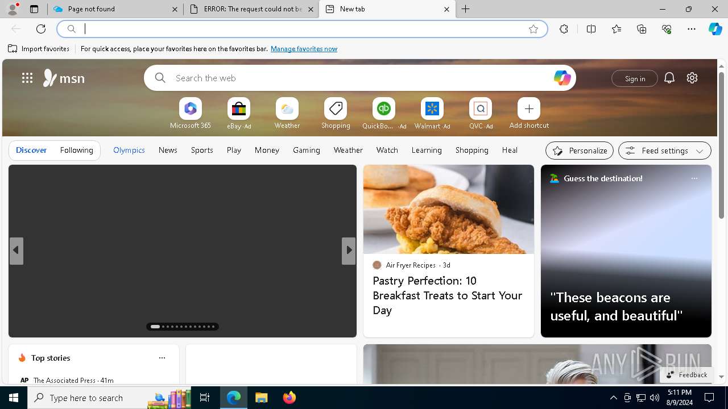Click the browser address bar

tap(301, 29)
